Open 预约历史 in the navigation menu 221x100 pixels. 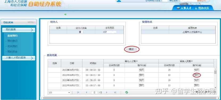coord(12,52)
